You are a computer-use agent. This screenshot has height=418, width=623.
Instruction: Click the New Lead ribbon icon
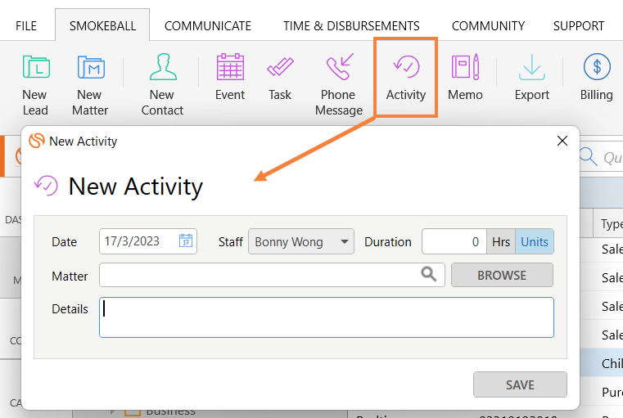(x=36, y=67)
